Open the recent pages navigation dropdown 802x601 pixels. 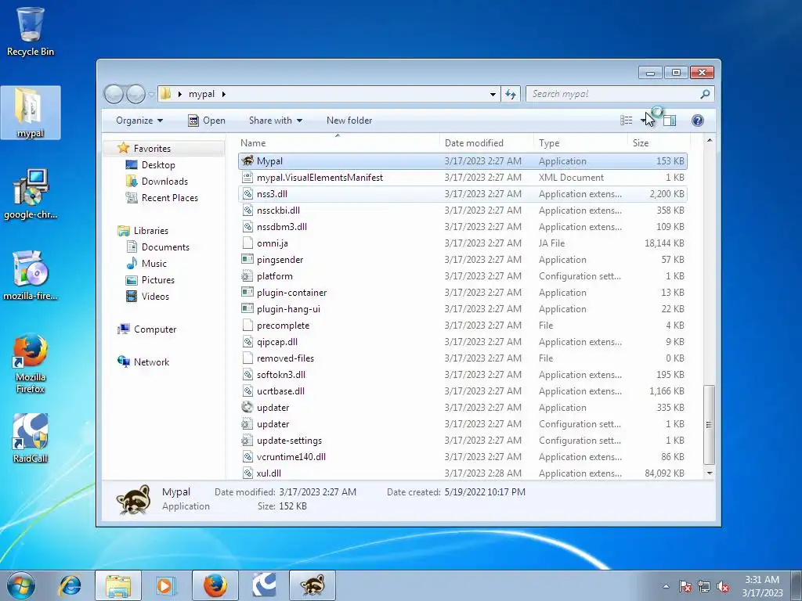(x=151, y=94)
